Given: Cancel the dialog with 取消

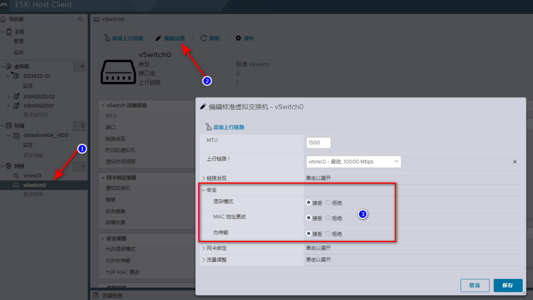Looking at the screenshot, I should click(475, 285).
